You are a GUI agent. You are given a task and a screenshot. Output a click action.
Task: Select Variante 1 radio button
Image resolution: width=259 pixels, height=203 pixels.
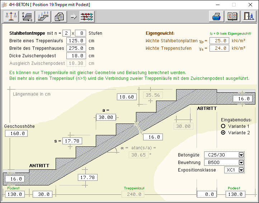pyautogui.click(x=223, y=126)
